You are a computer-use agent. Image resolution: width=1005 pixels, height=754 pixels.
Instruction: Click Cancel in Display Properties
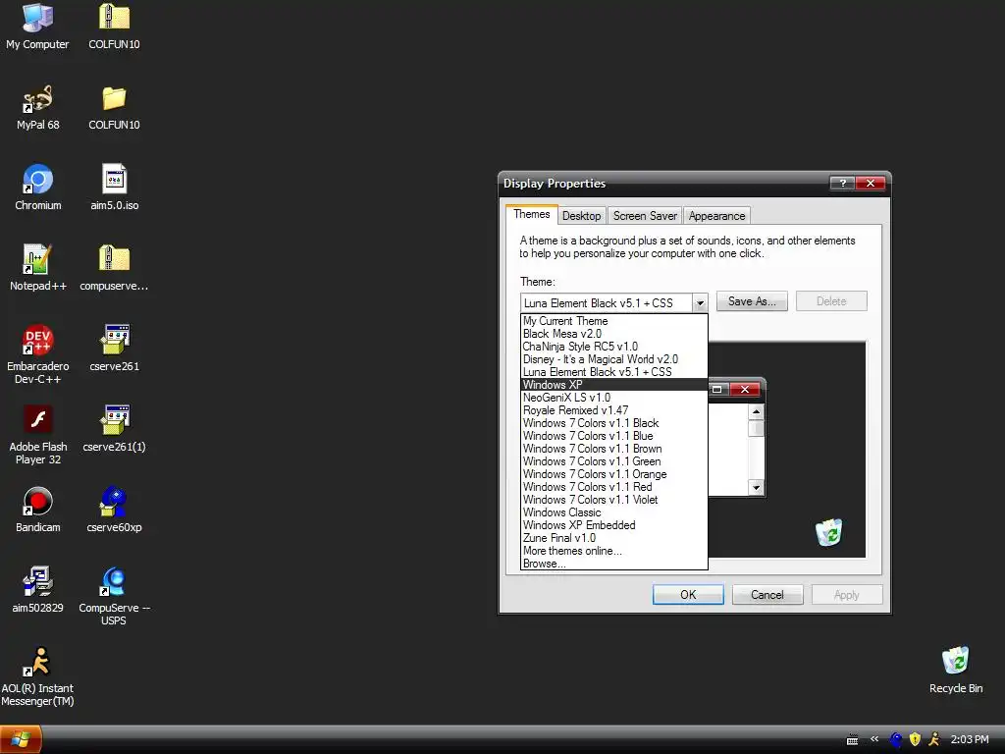[x=767, y=594]
